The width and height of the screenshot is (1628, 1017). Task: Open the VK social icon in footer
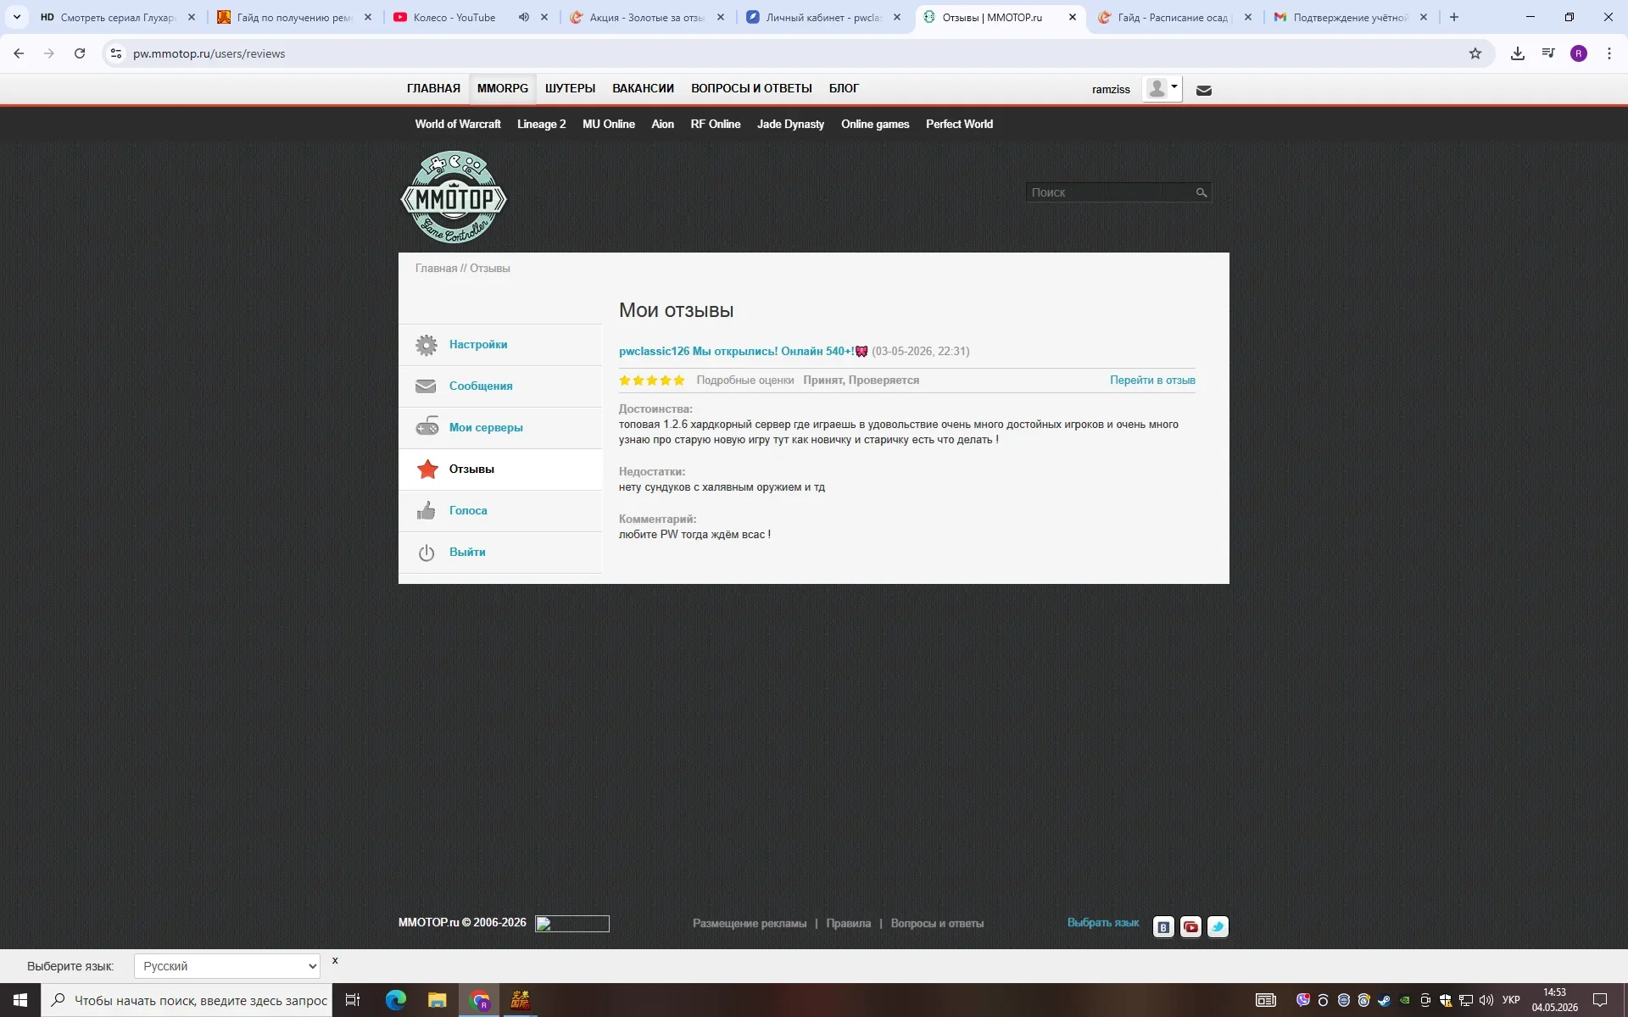pos(1163,927)
